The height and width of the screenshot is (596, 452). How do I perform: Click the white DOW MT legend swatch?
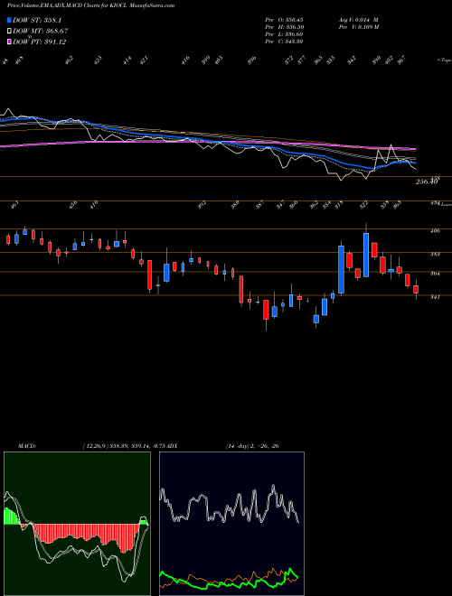point(9,31)
